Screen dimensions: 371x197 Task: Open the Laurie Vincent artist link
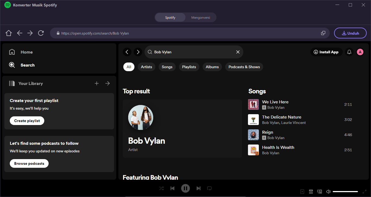pos(294,123)
